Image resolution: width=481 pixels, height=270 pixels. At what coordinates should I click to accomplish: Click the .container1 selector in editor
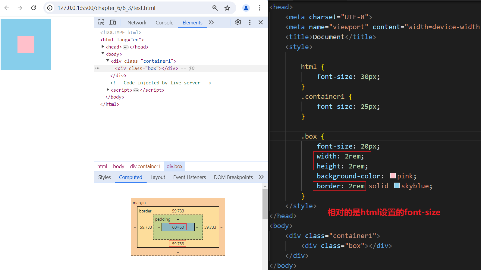click(x=323, y=96)
